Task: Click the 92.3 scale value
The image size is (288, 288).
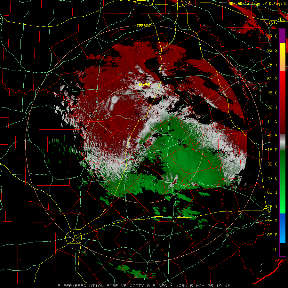Action: coord(272,50)
